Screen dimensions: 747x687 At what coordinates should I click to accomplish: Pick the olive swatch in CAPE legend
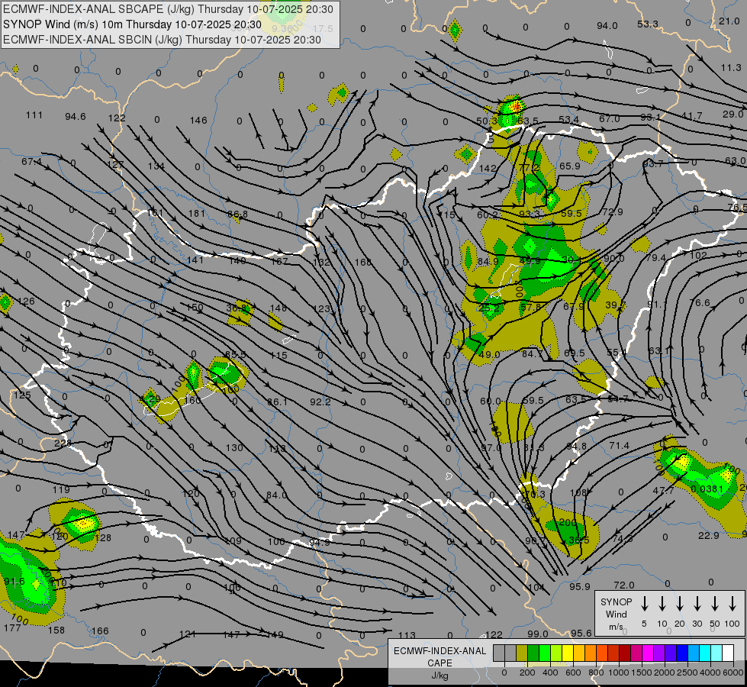click(x=522, y=653)
